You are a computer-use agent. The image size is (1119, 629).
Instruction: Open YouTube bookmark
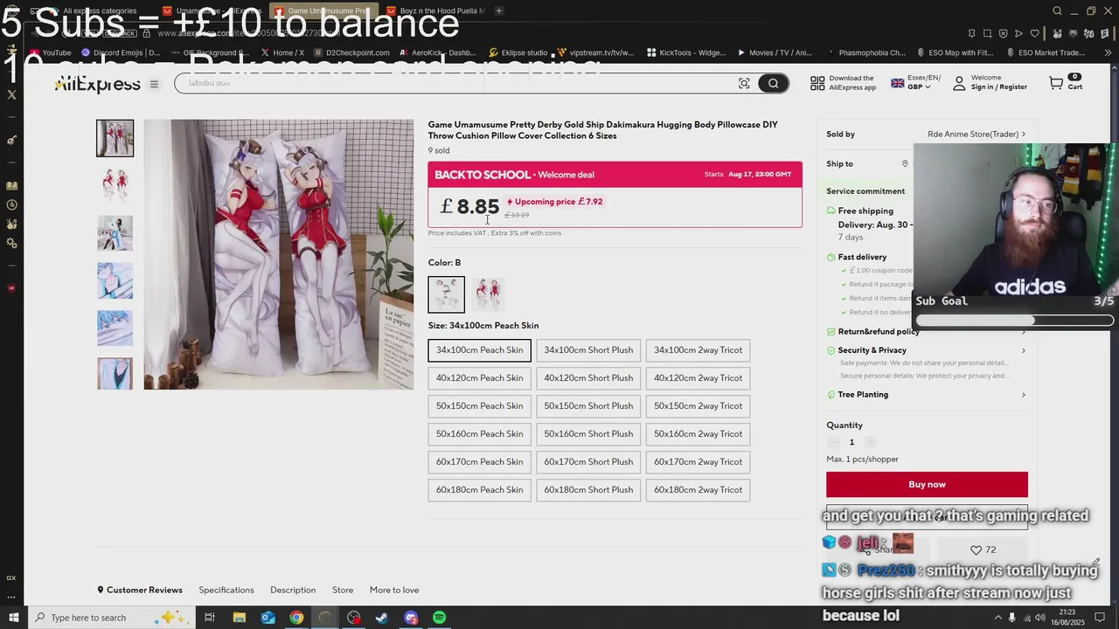click(x=50, y=52)
